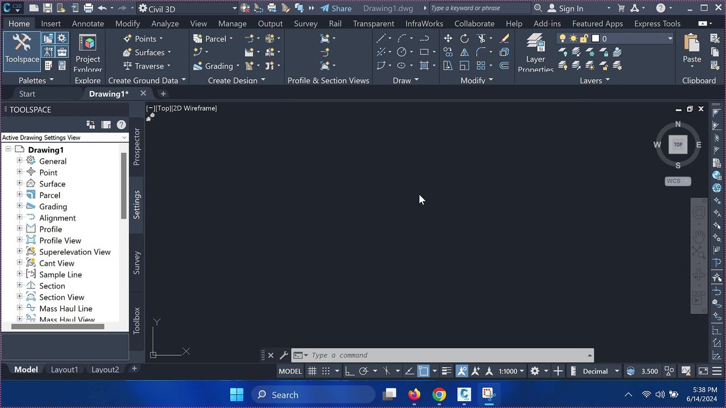The width and height of the screenshot is (726, 408).
Task: Open the Start tab
Action: 27,93
